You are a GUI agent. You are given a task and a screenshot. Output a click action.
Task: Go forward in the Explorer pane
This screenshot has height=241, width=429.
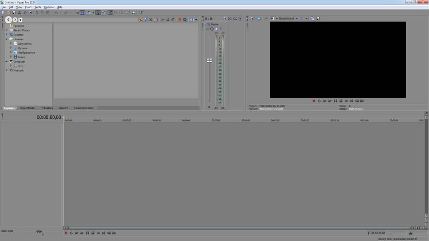[x=15, y=20]
